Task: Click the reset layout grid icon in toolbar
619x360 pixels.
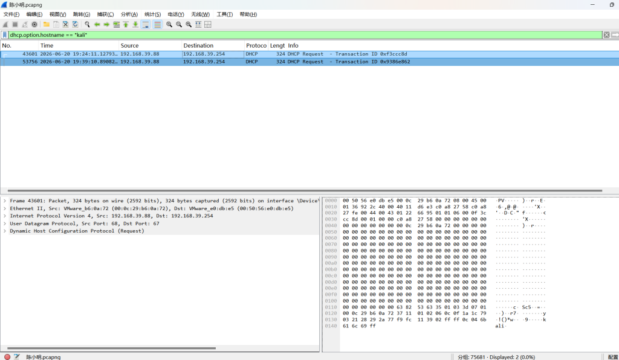Action: point(208,24)
